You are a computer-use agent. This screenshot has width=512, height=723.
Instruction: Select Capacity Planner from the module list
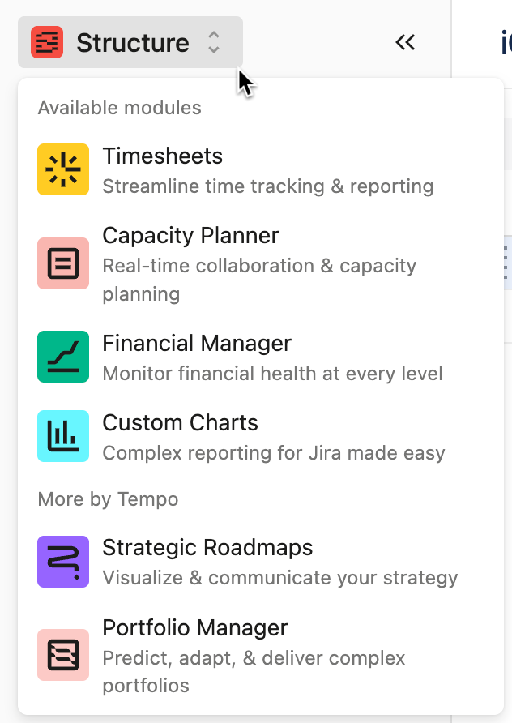[190, 236]
